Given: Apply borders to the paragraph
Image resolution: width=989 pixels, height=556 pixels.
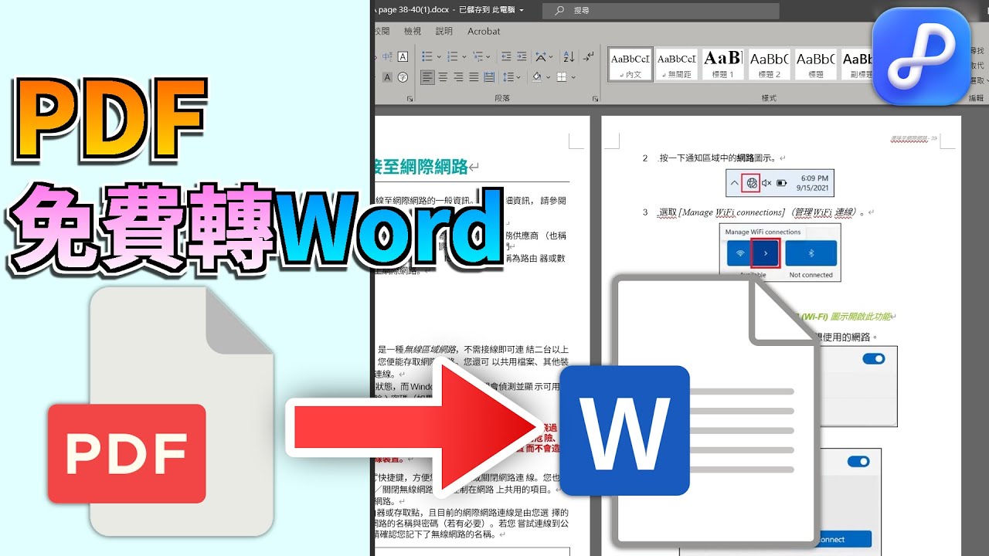Looking at the screenshot, I should [562, 77].
